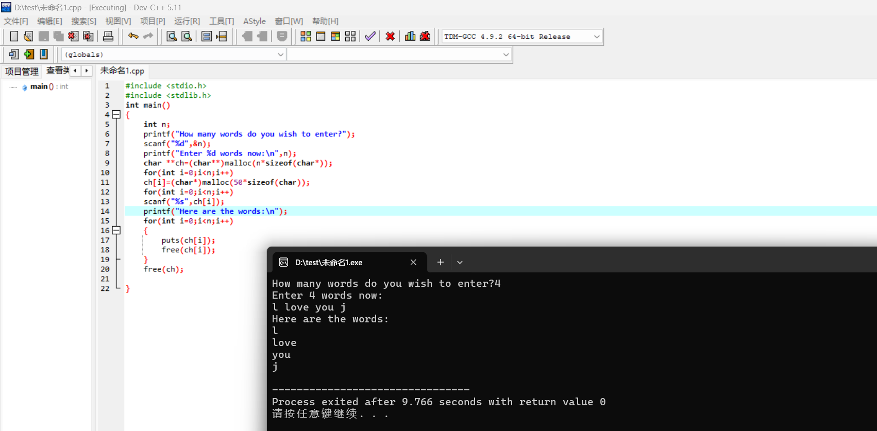Viewport: 877px width, 431px height.
Task: Click the highlighted 'Here are the words' printf line
Action: [x=215, y=211]
